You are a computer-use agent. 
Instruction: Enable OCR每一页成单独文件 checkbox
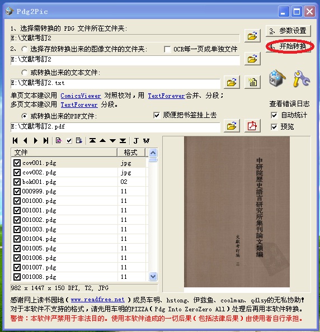point(167,49)
